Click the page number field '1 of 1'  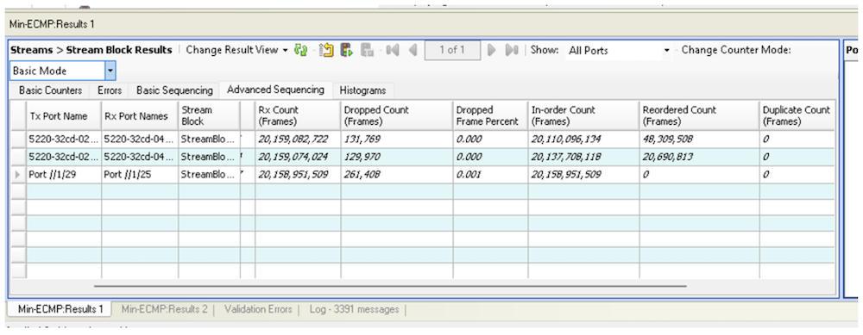tap(452, 50)
